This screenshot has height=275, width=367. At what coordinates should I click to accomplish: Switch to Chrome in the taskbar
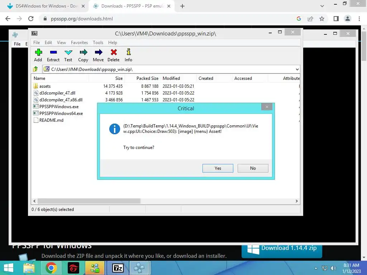(51, 268)
